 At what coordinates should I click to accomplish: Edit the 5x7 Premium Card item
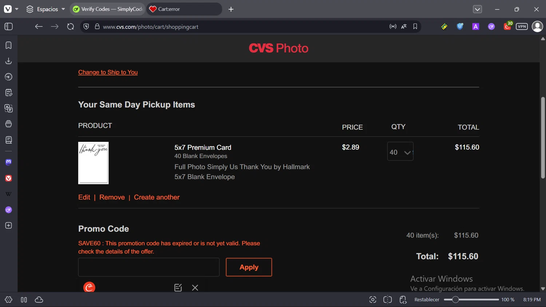84,197
